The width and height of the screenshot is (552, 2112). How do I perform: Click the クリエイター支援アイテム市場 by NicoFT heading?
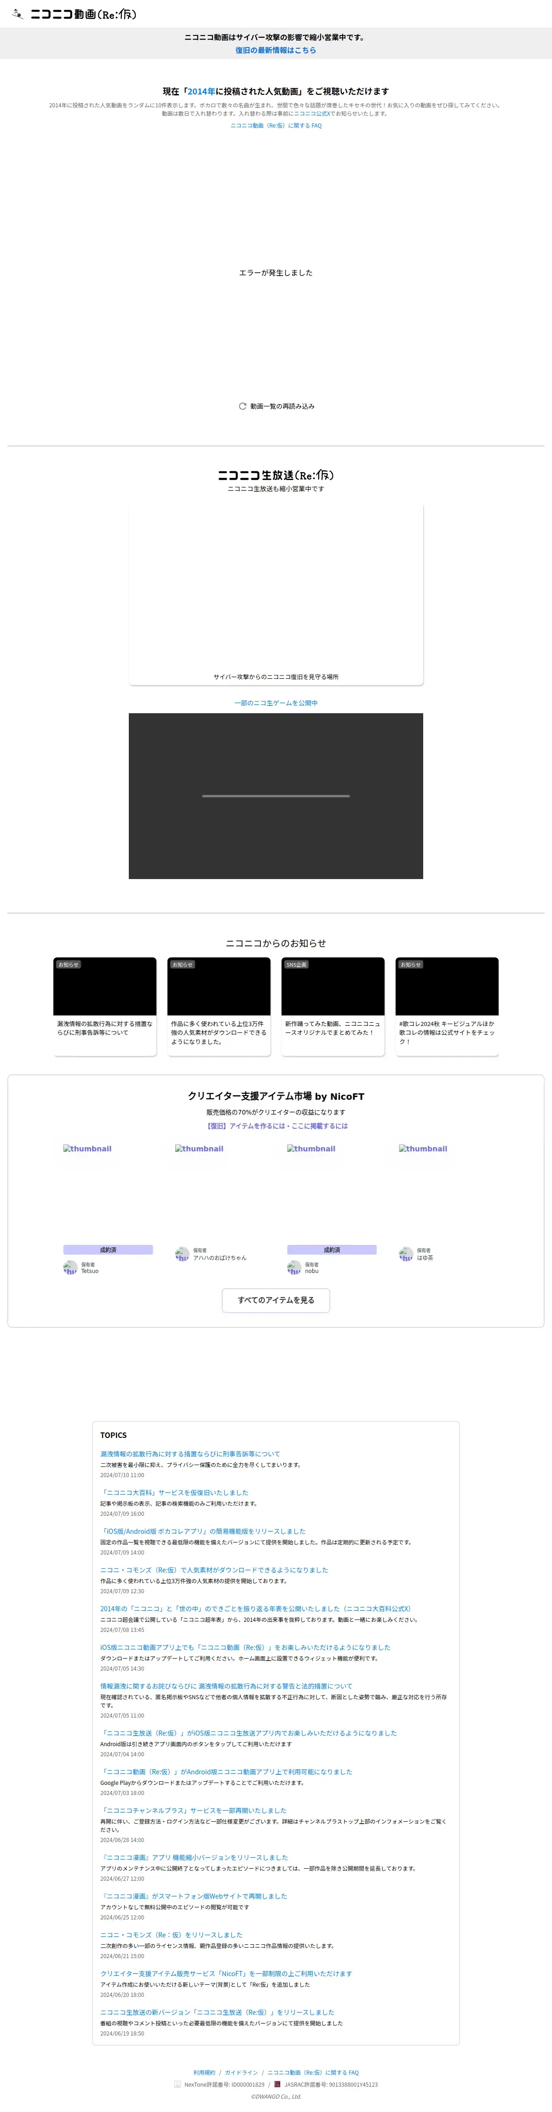coord(276,1096)
